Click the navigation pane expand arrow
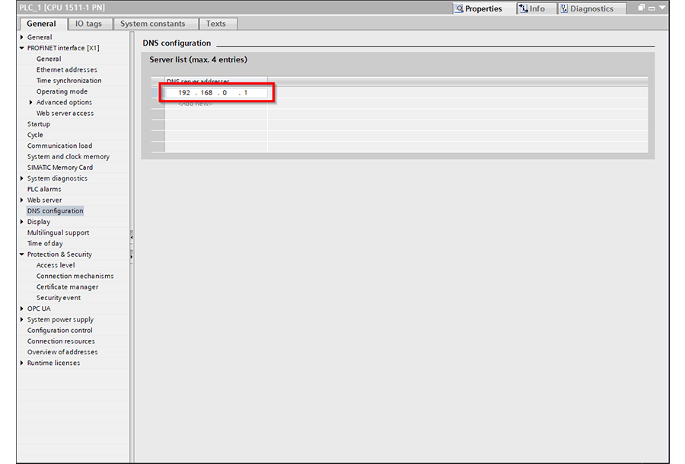The width and height of the screenshot is (685, 464). (132, 256)
